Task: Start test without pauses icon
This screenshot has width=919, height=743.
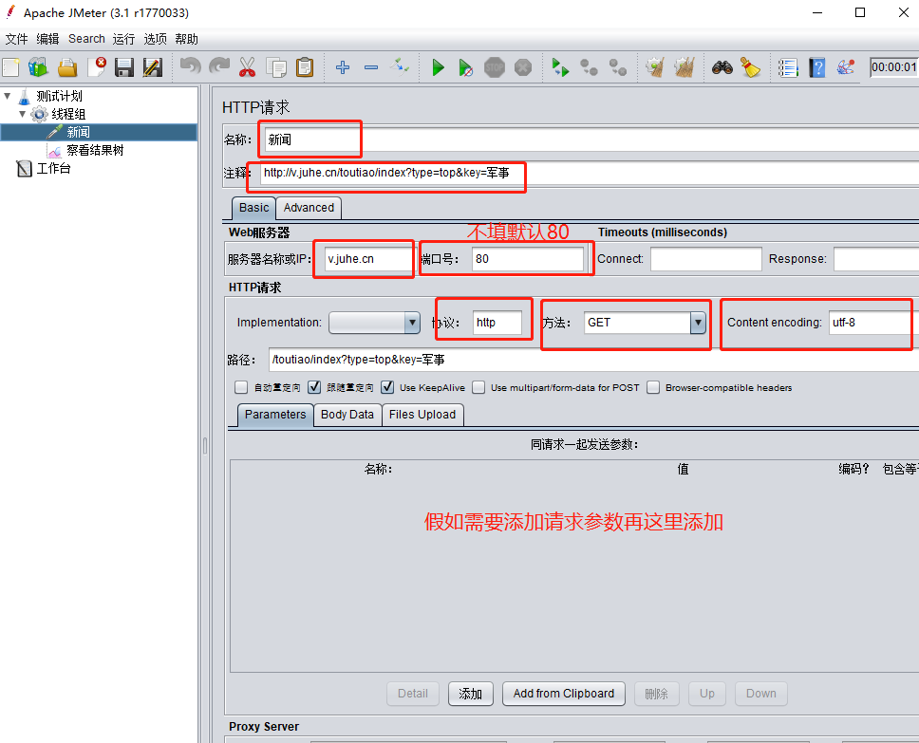Action: click(466, 67)
